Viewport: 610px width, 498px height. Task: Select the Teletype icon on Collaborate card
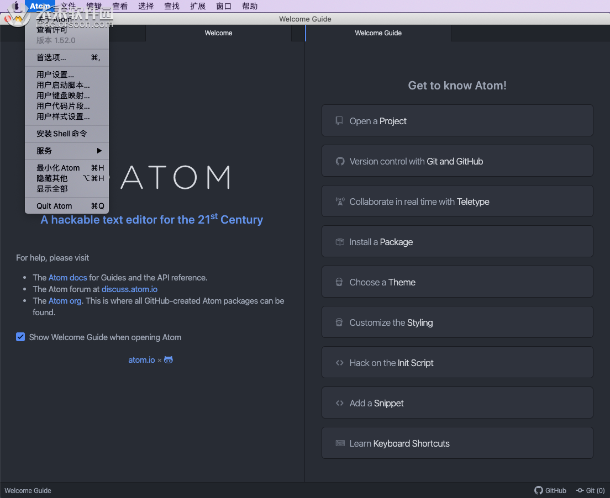coord(339,201)
